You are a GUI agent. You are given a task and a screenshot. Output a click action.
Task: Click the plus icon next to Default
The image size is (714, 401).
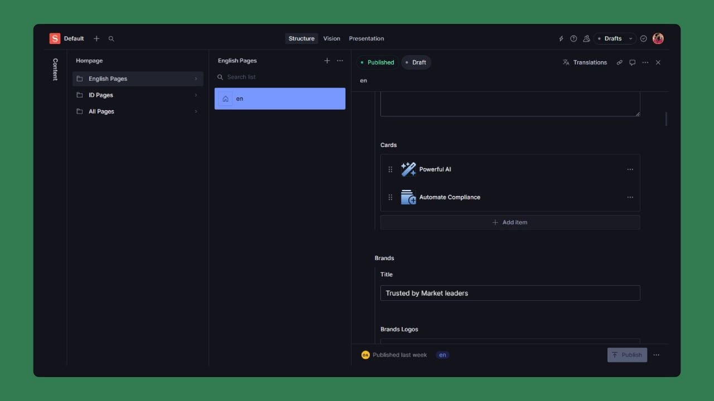(97, 38)
